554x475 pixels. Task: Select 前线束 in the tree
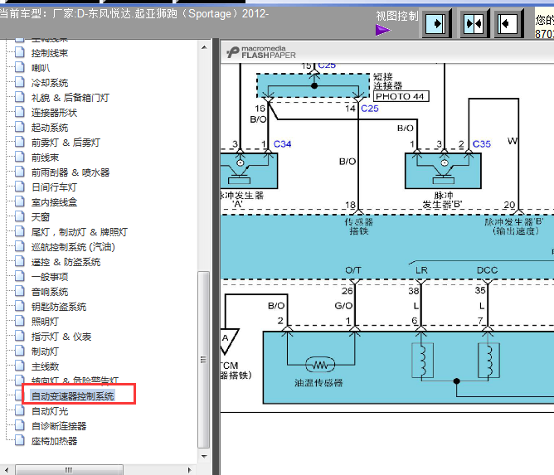pos(45,158)
